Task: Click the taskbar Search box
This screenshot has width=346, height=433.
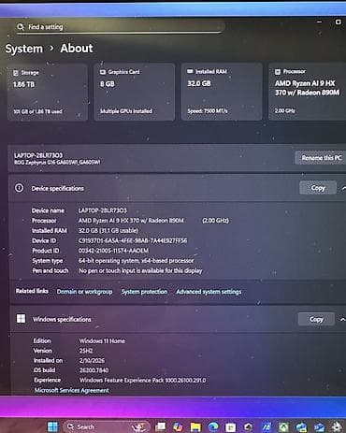Action: [x=106, y=426]
